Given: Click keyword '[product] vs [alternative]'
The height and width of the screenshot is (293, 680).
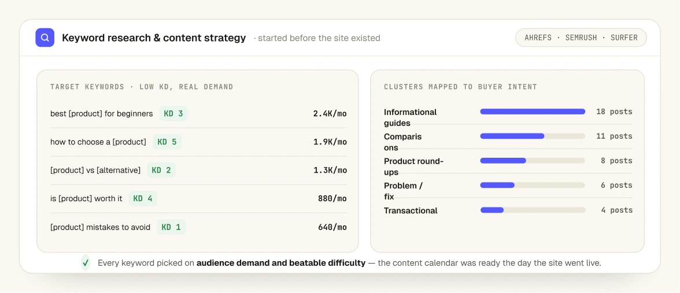Looking at the screenshot, I should point(95,170).
